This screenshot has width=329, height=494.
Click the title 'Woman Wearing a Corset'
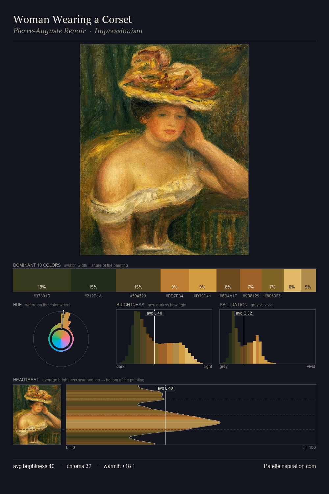point(72,20)
